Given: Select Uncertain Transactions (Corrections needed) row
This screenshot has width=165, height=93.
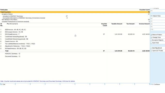Looking at the screenshot, I should click(75, 22).
